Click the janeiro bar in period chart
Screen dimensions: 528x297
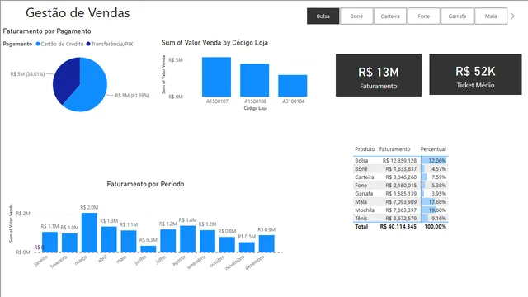(49, 242)
